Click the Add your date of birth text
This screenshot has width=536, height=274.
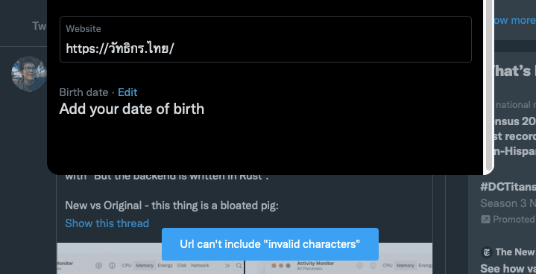132,109
